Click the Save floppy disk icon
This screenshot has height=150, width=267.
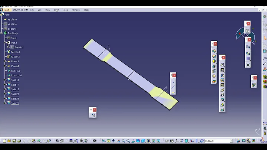pos(14,141)
